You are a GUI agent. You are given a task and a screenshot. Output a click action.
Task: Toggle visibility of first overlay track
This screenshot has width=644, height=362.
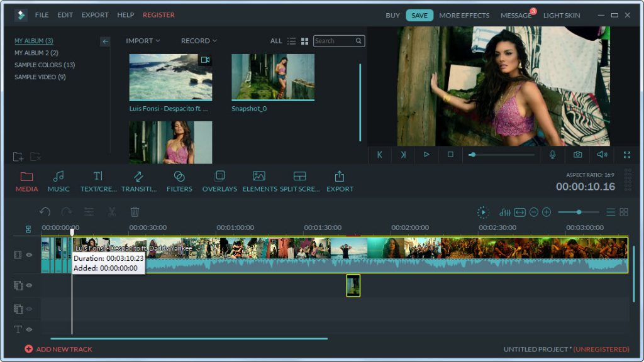click(29, 285)
